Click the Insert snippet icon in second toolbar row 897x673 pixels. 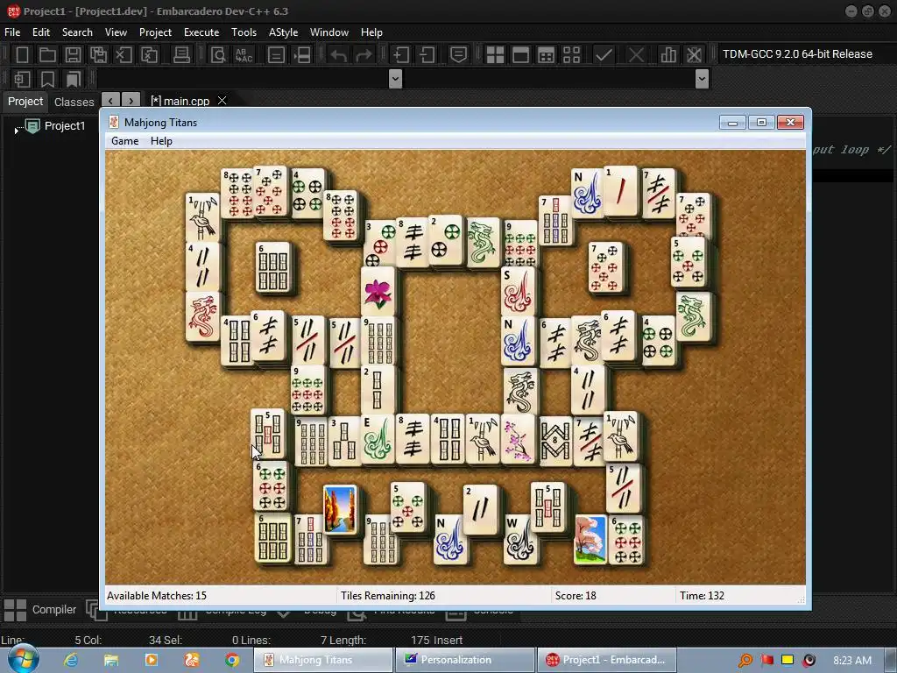coord(22,79)
